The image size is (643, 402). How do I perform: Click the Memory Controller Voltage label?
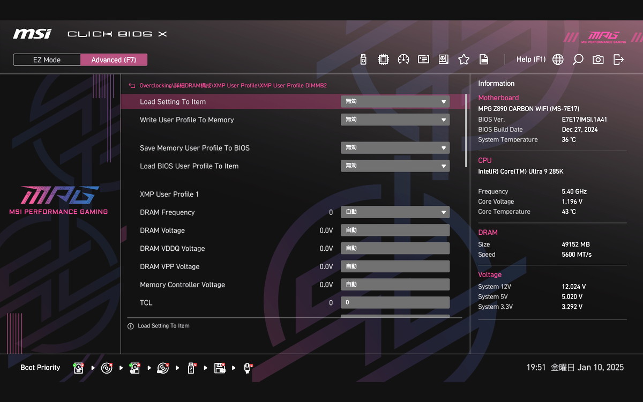(182, 285)
